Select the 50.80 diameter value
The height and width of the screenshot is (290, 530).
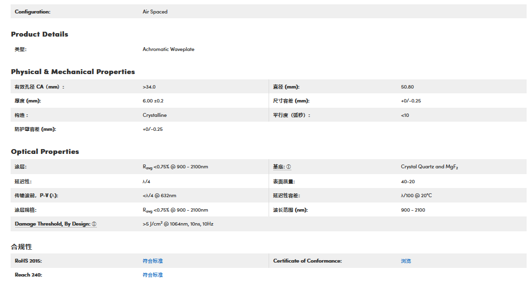(407, 87)
